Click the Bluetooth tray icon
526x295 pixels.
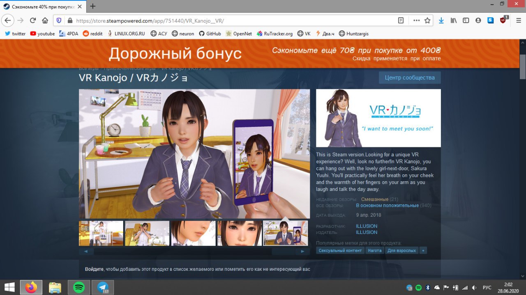[x=427, y=288]
